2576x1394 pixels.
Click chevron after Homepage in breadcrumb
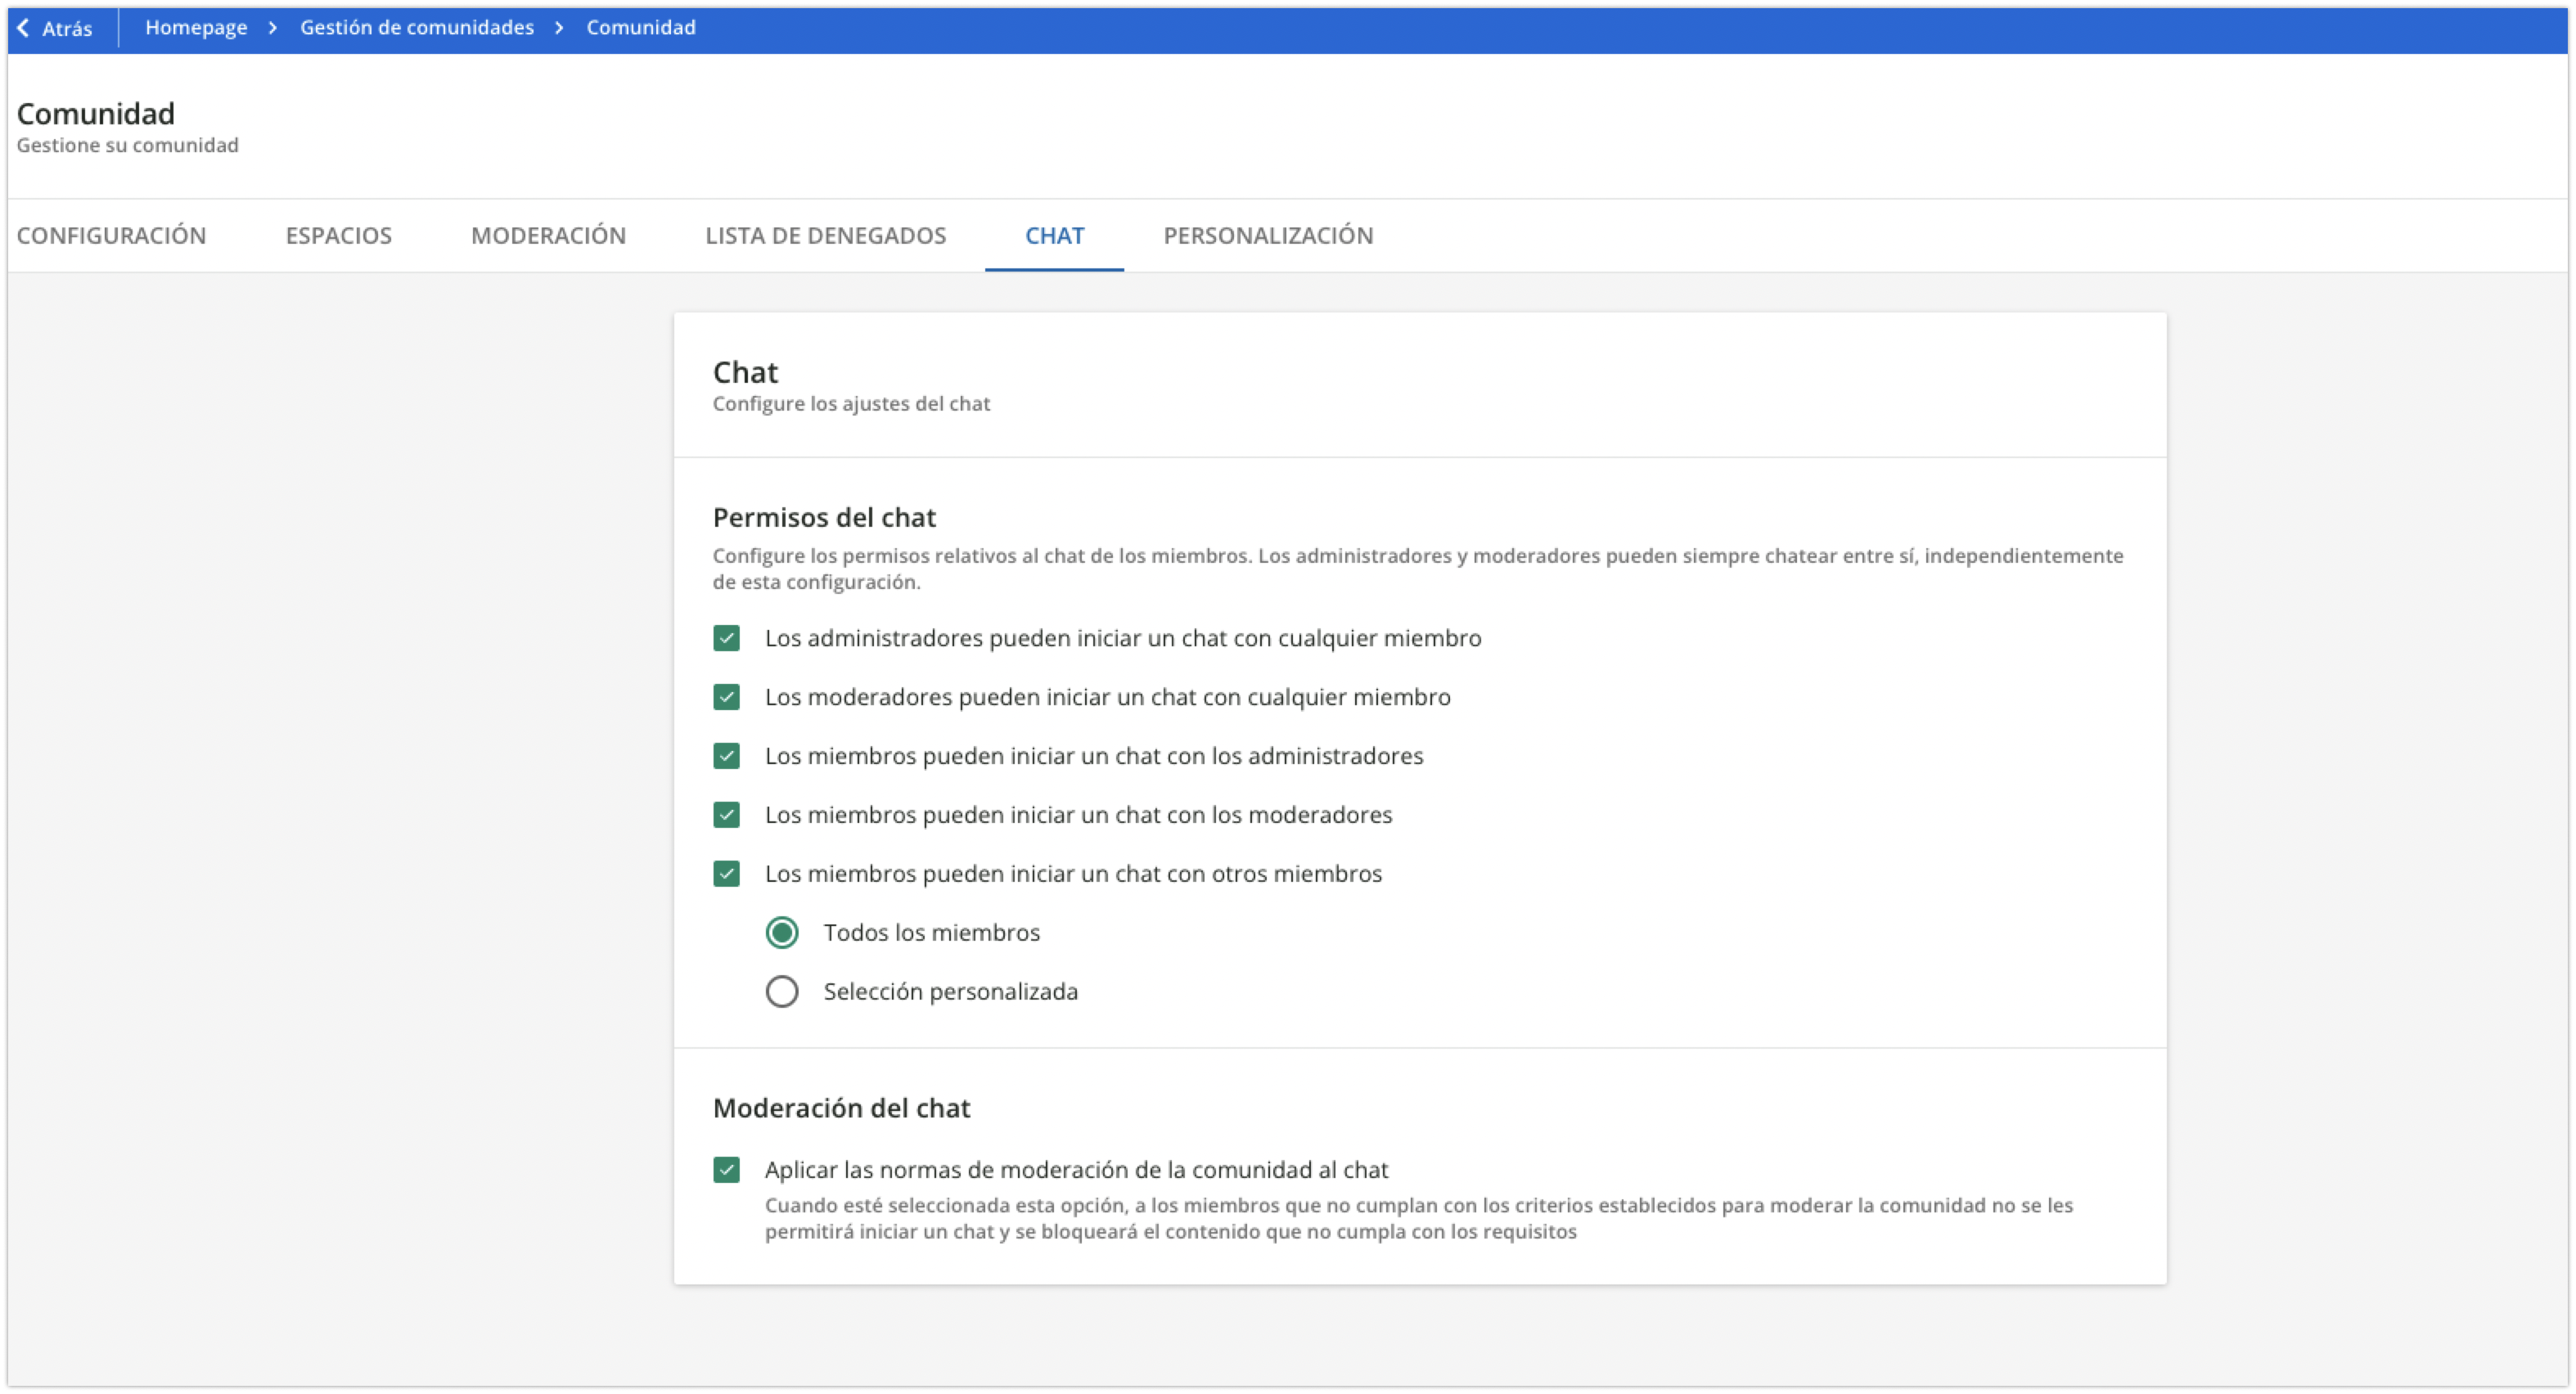pyautogui.click(x=272, y=28)
